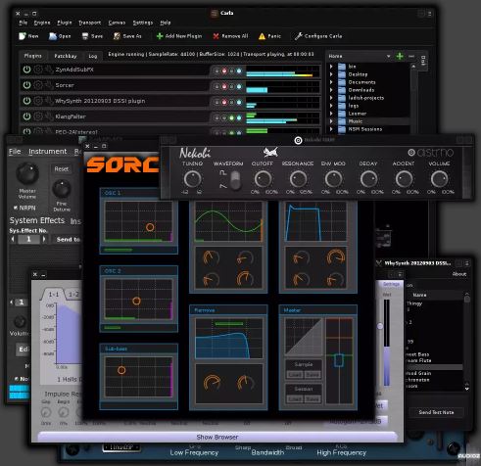Expand the ladish-projects folder tree arrow

pos(331,98)
